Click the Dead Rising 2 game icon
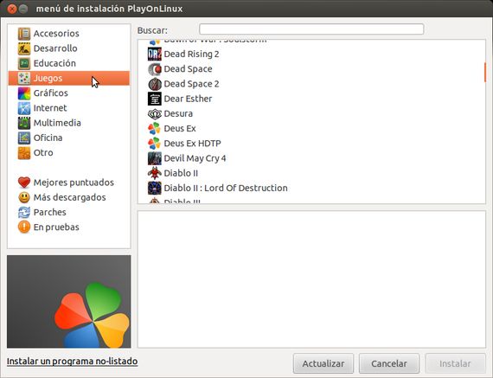Screen dimensions: 493x378 [x=155, y=54]
